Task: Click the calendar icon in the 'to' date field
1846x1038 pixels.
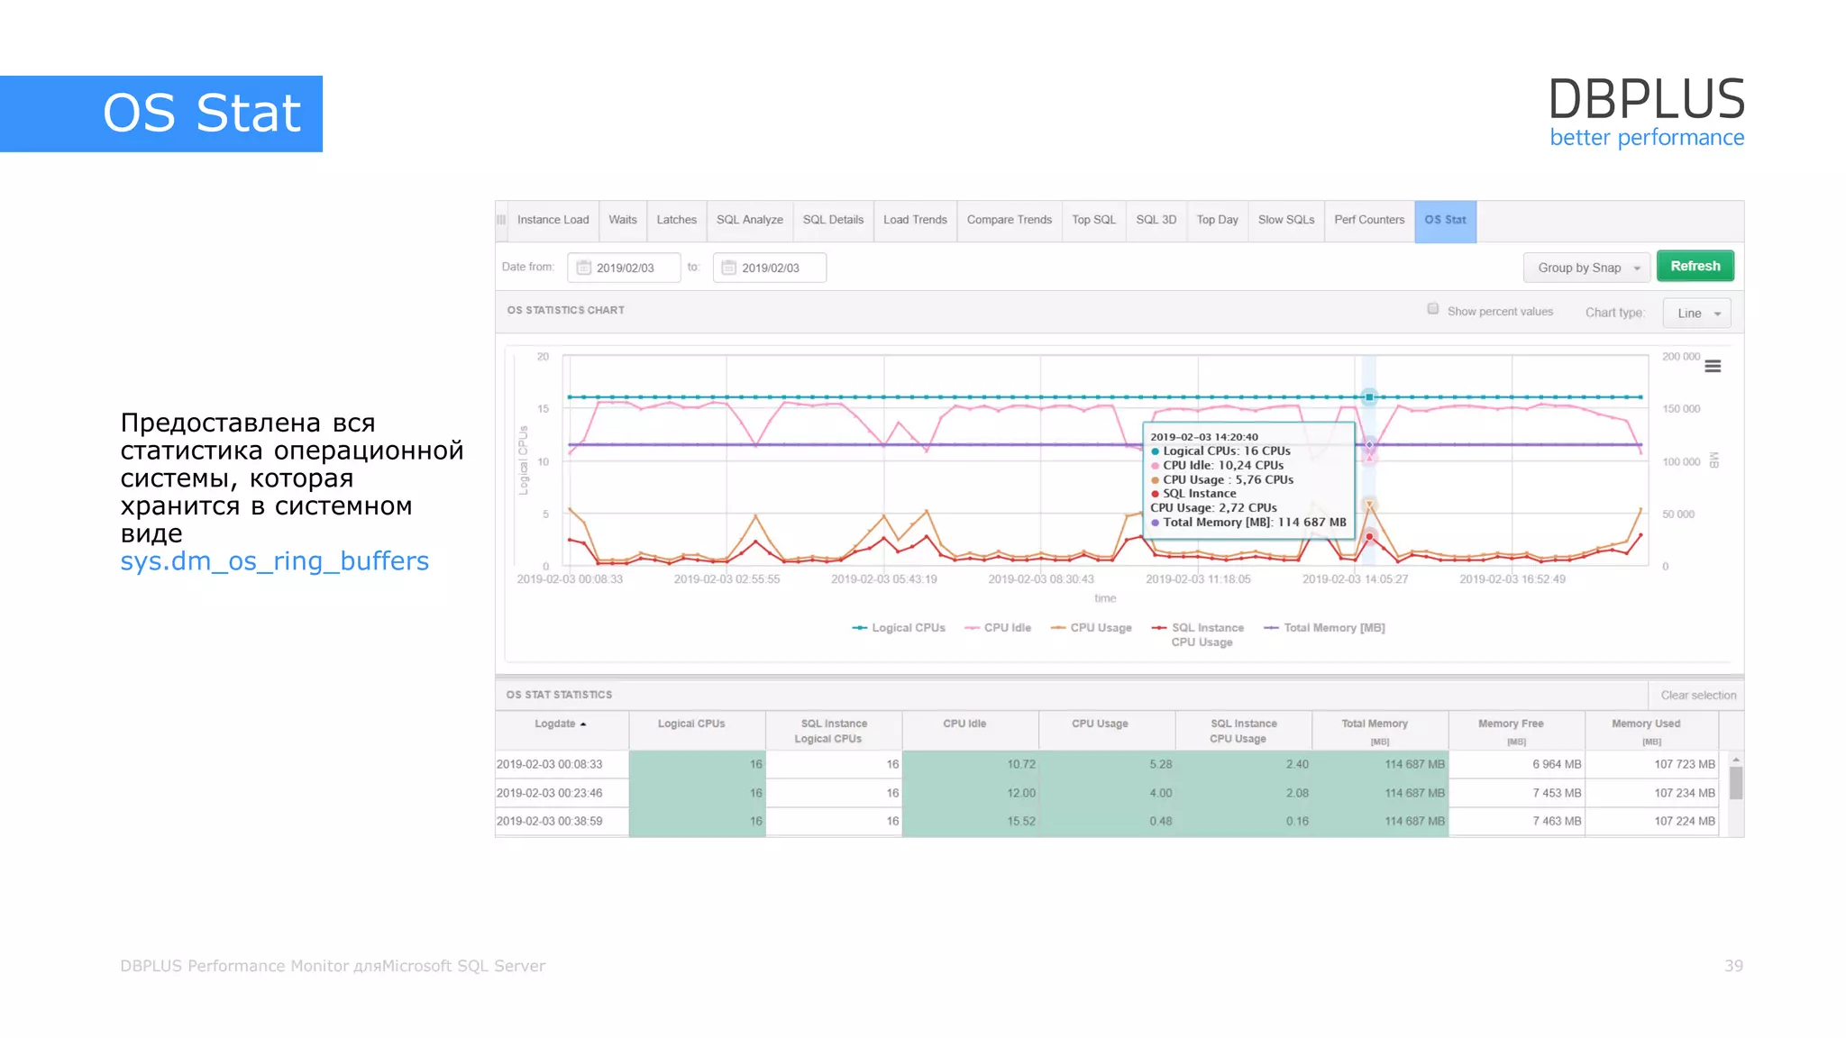Action: click(729, 268)
